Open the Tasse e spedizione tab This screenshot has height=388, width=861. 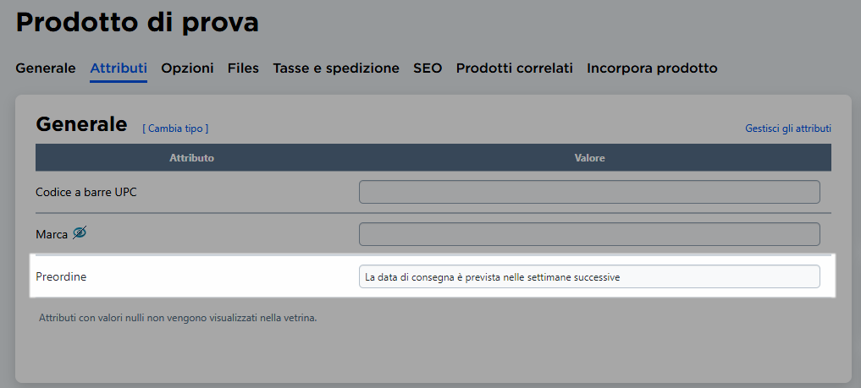point(336,68)
